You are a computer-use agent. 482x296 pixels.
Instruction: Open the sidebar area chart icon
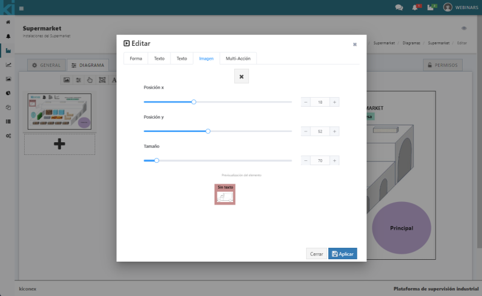8,51
